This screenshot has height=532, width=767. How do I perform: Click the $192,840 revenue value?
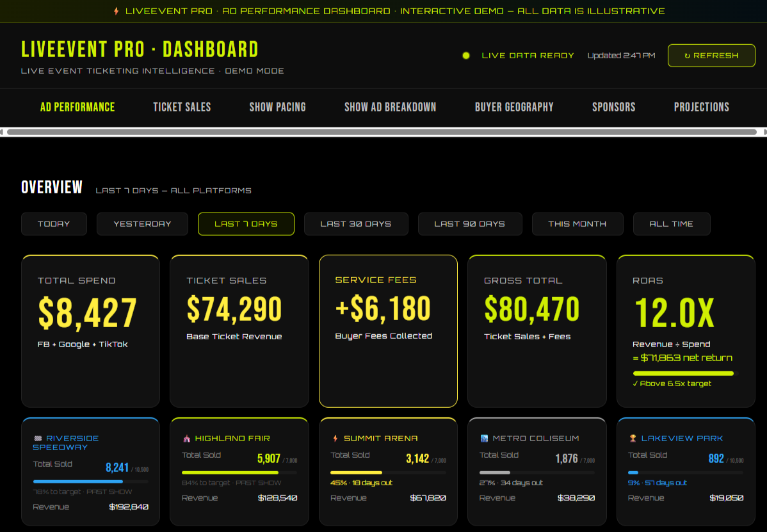point(129,507)
